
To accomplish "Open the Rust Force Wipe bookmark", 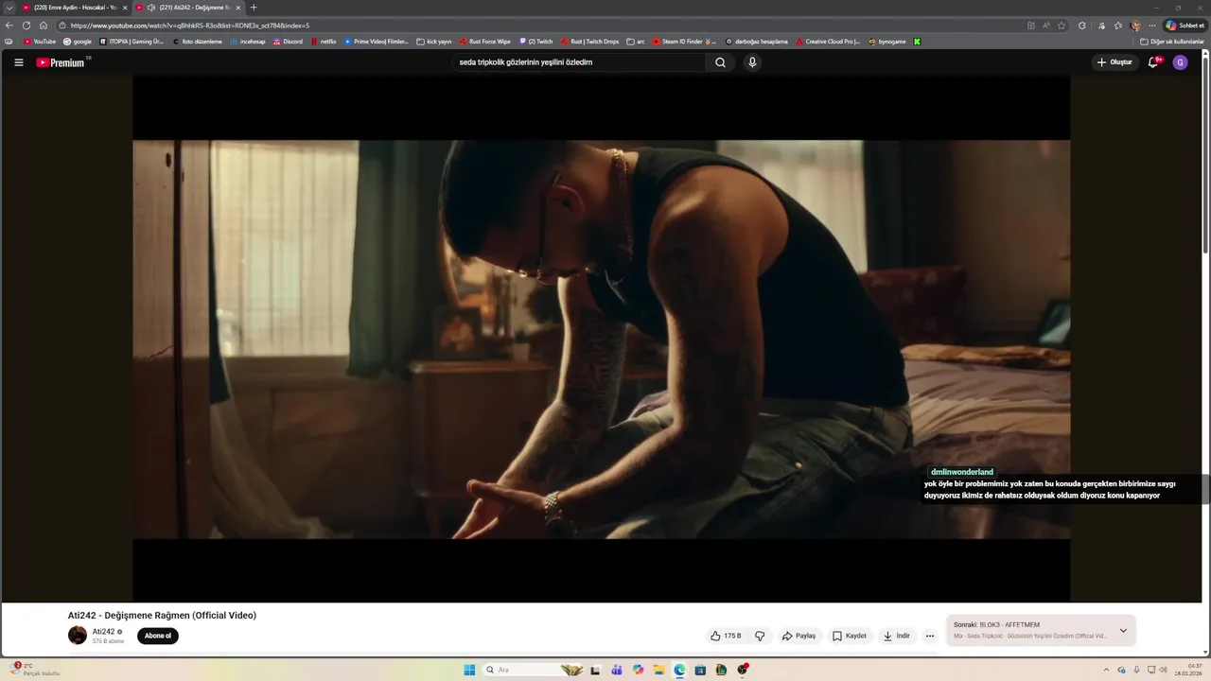I will 485,42.
